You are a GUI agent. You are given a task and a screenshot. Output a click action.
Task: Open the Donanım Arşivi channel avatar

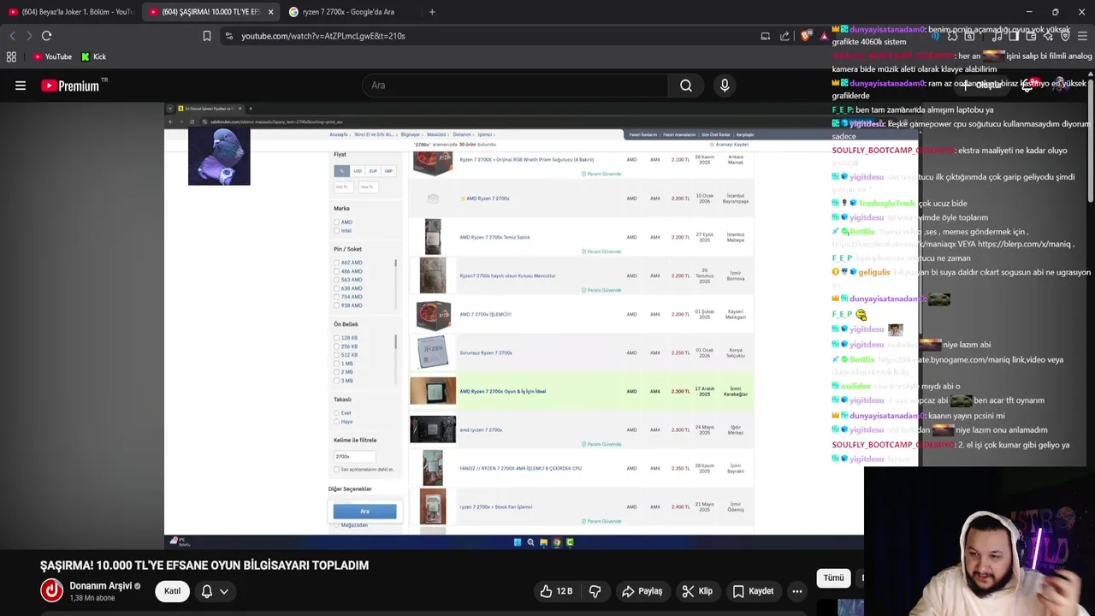52,590
